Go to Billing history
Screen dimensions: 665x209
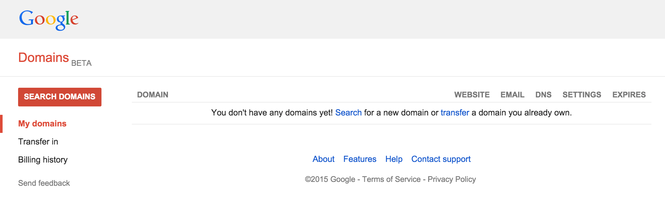click(43, 160)
